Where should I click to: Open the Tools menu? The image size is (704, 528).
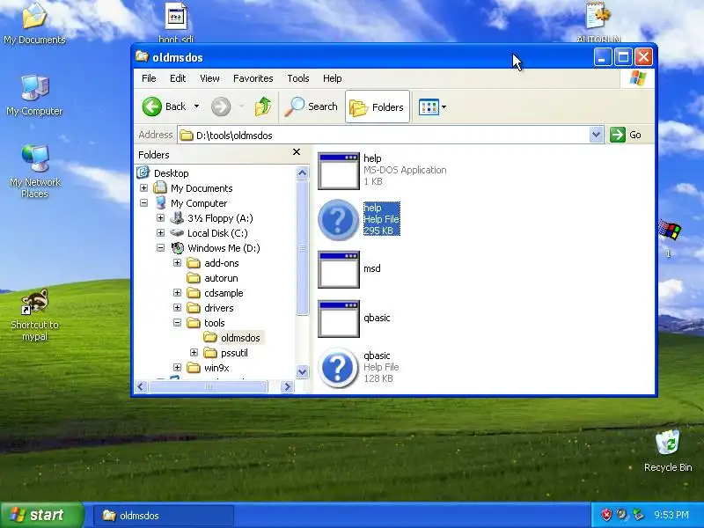point(298,78)
